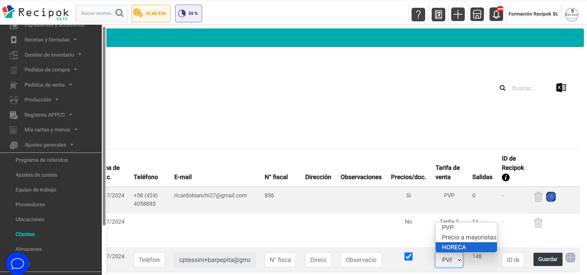
Task: Open the store icon in top bar
Action: point(477,14)
